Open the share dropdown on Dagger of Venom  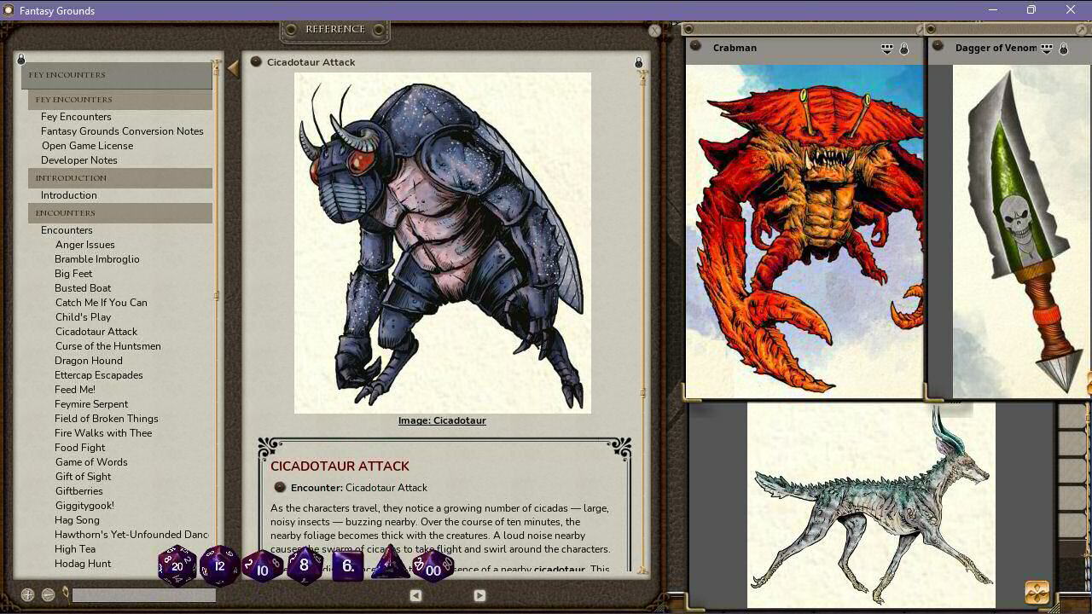(x=1047, y=49)
